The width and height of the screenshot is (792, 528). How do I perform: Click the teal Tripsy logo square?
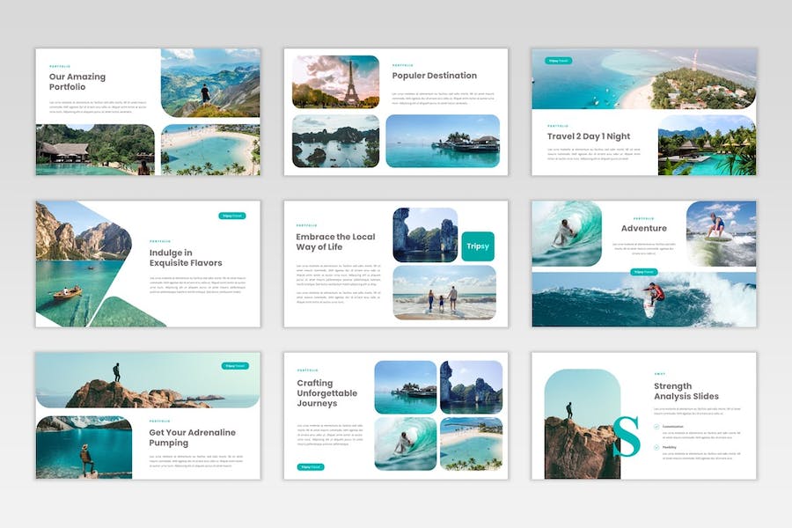pos(477,246)
